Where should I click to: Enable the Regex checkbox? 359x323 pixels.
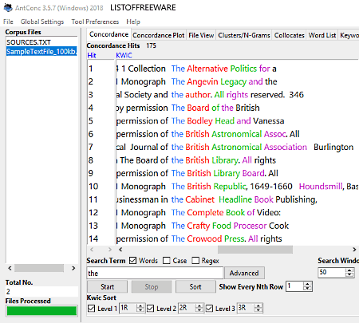[195, 261]
